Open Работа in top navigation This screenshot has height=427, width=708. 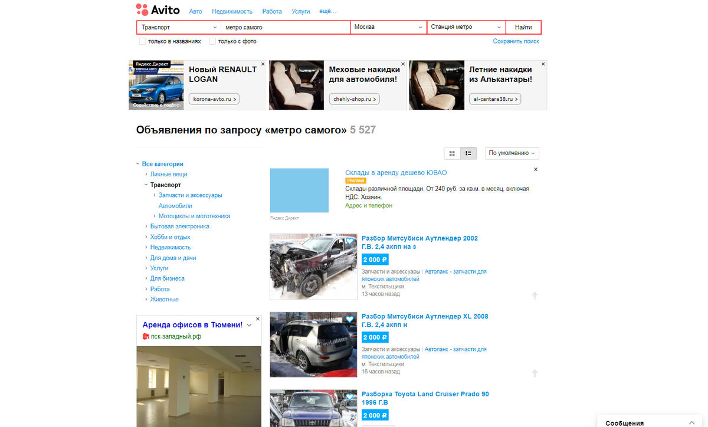[272, 11]
